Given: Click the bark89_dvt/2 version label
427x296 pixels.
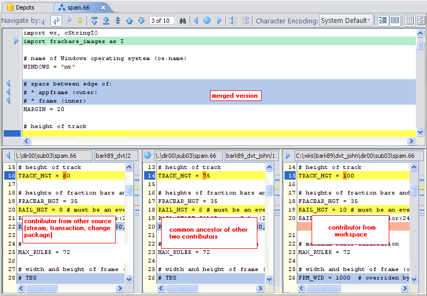Looking at the screenshot, I should 116,156.
